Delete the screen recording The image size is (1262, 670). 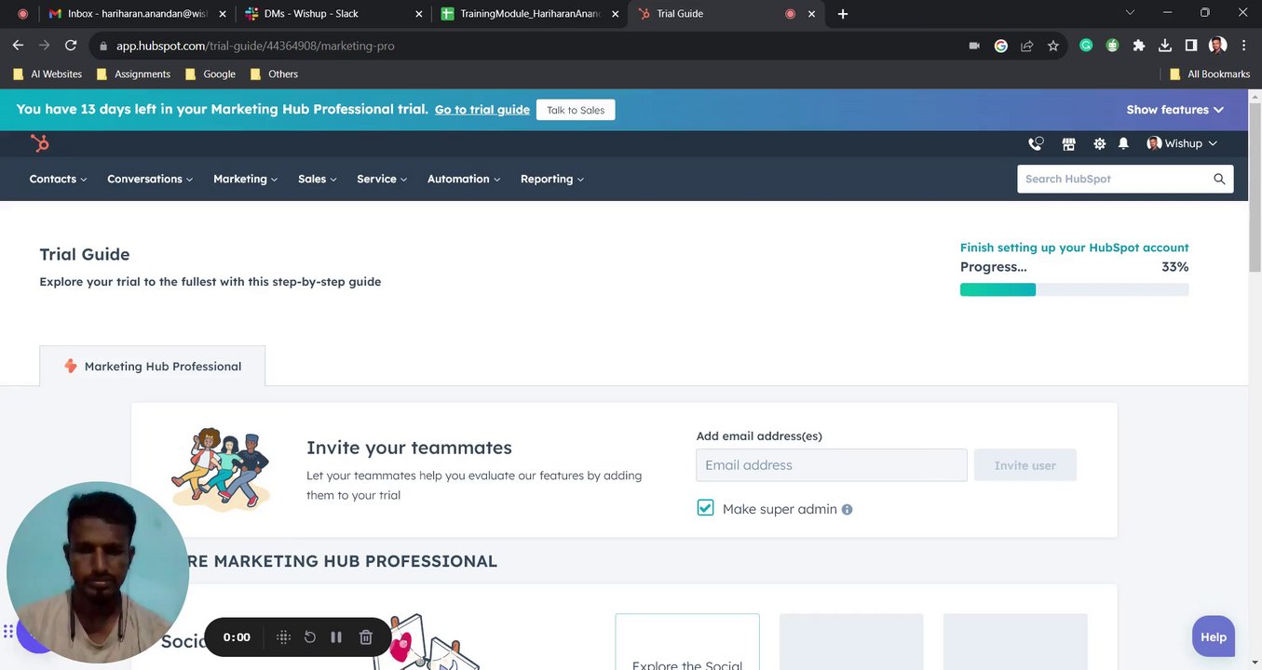click(x=366, y=637)
